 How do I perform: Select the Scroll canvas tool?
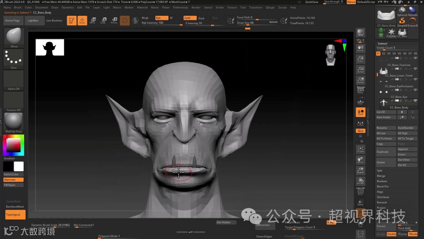click(x=361, y=48)
